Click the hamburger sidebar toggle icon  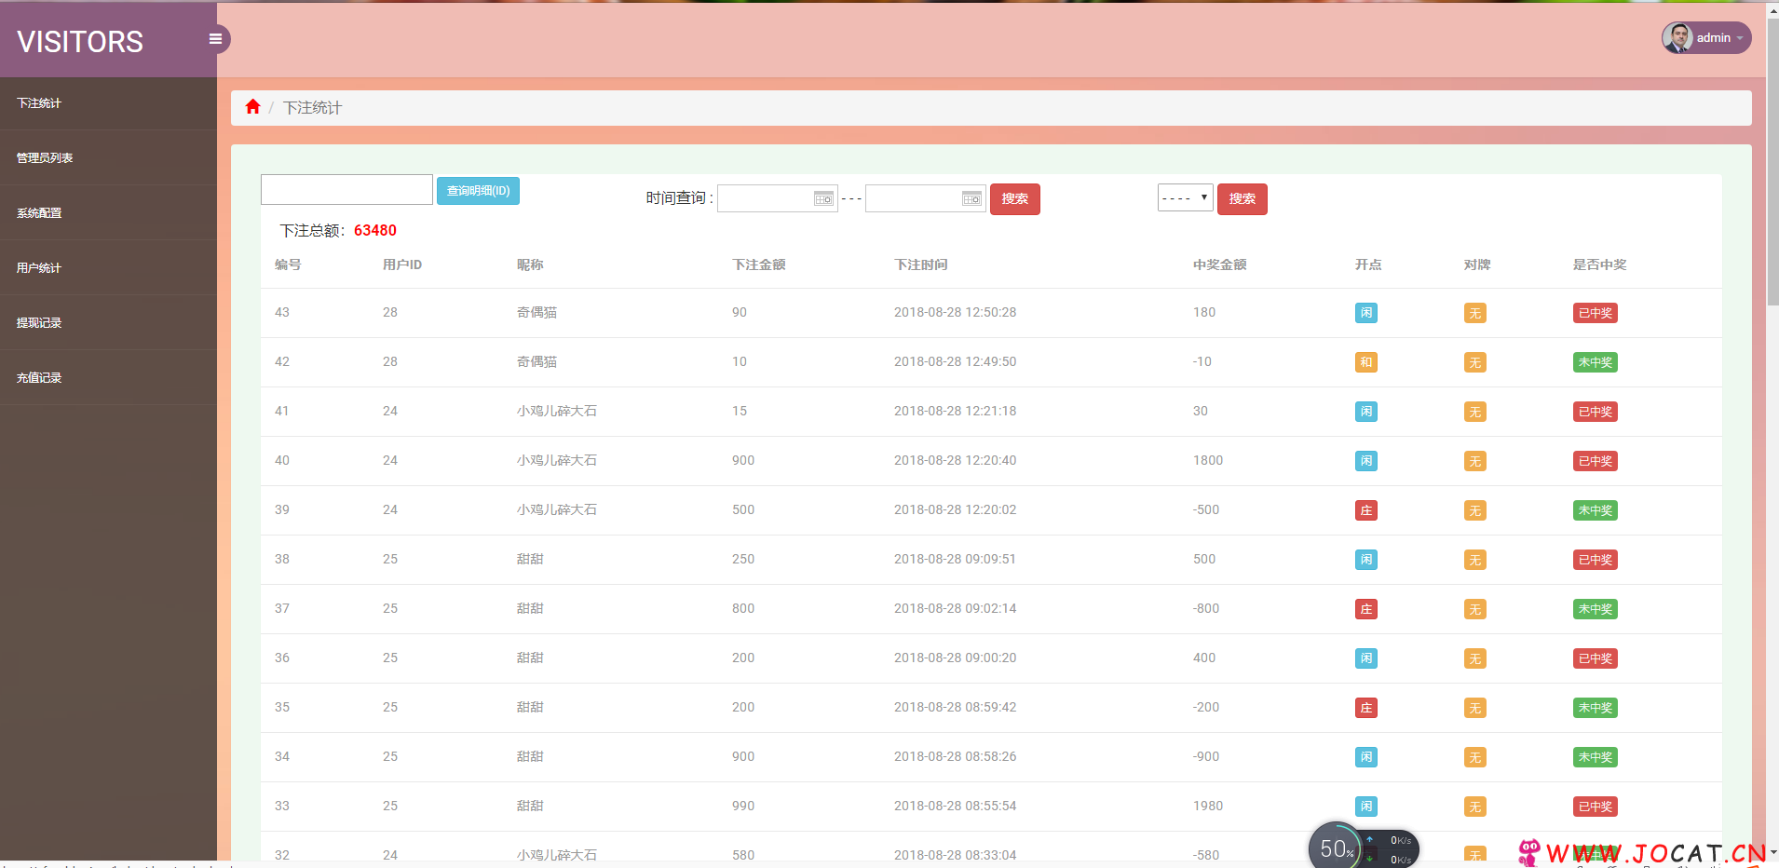[215, 39]
